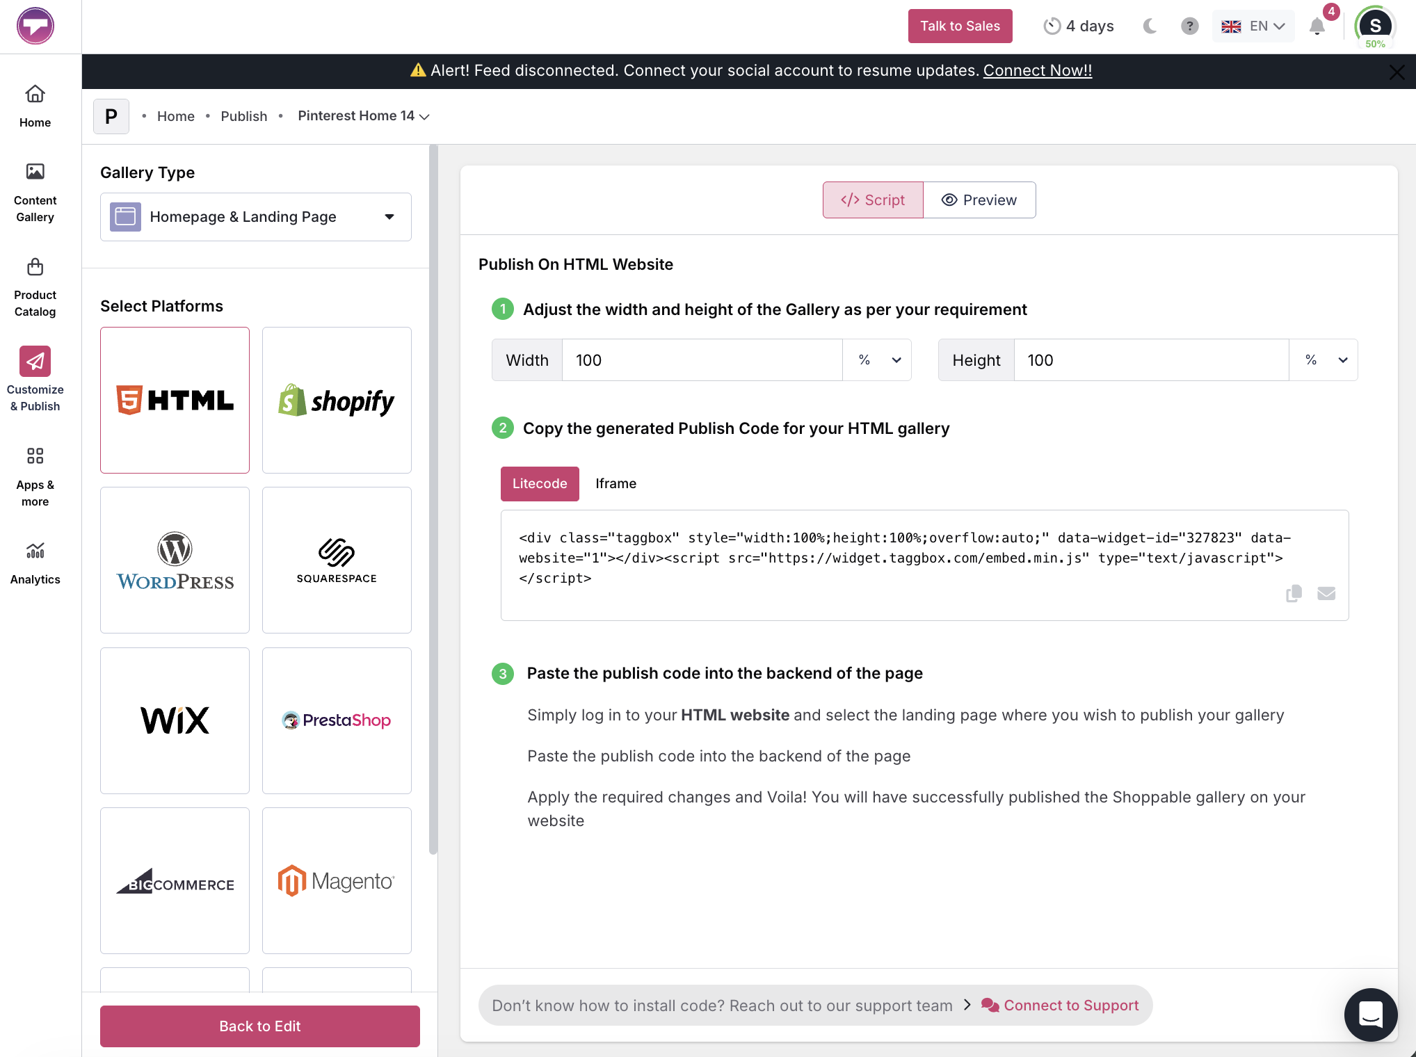Switch to the Script tab
This screenshot has height=1057, width=1416.
click(x=873, y=200)
